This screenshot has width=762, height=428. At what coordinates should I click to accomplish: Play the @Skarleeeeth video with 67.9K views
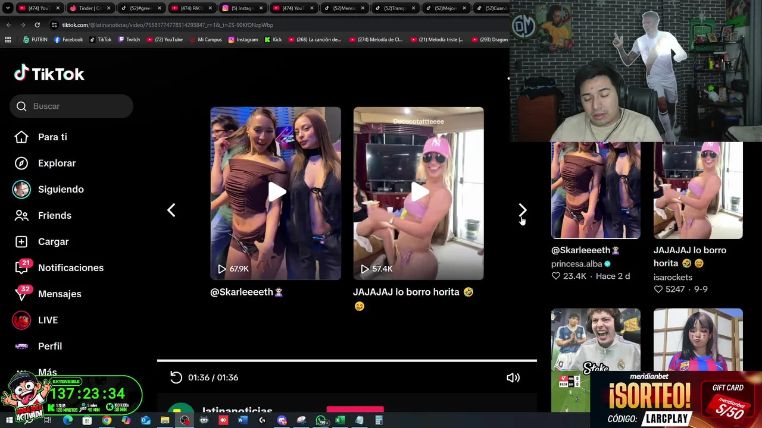click(276, 193)
